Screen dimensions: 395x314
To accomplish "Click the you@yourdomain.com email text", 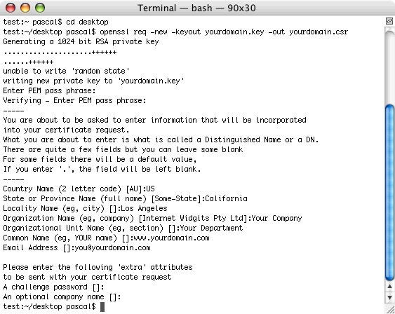I will click(112, 248).
